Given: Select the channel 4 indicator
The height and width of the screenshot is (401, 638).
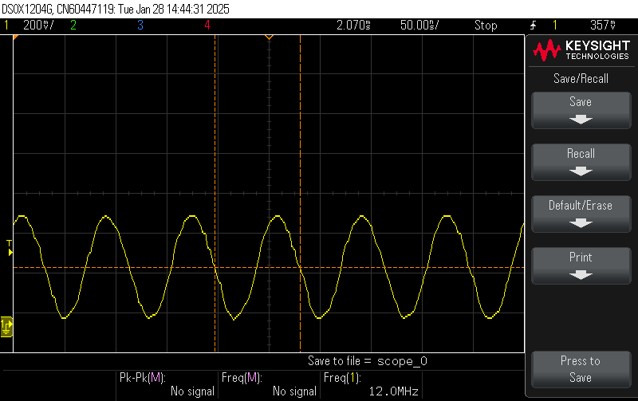Looking at the screenshot, I should 207,26.
